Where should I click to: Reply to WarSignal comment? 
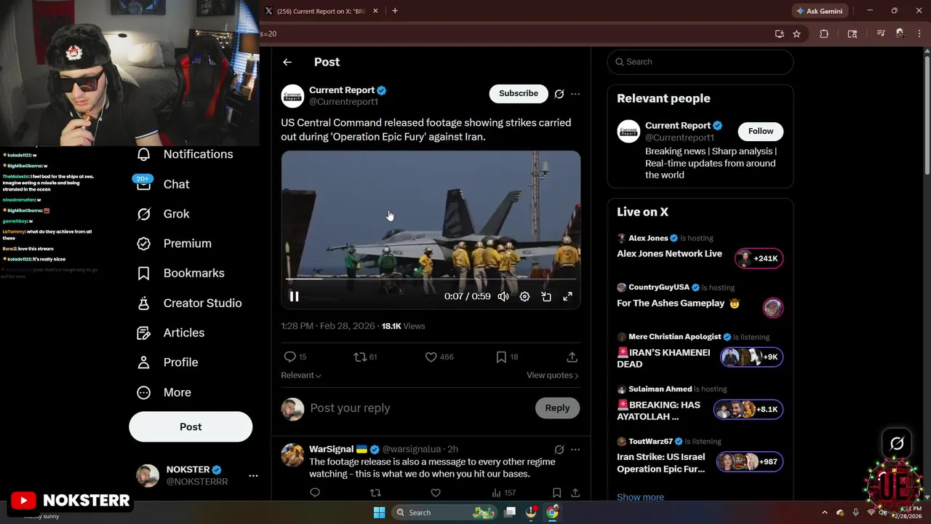(x=315, y=493)
